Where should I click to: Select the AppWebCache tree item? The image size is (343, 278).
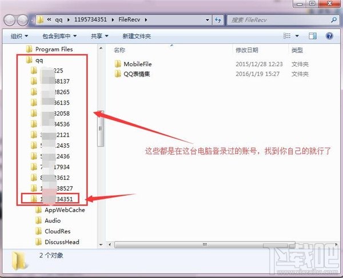(x=60, y=210)
